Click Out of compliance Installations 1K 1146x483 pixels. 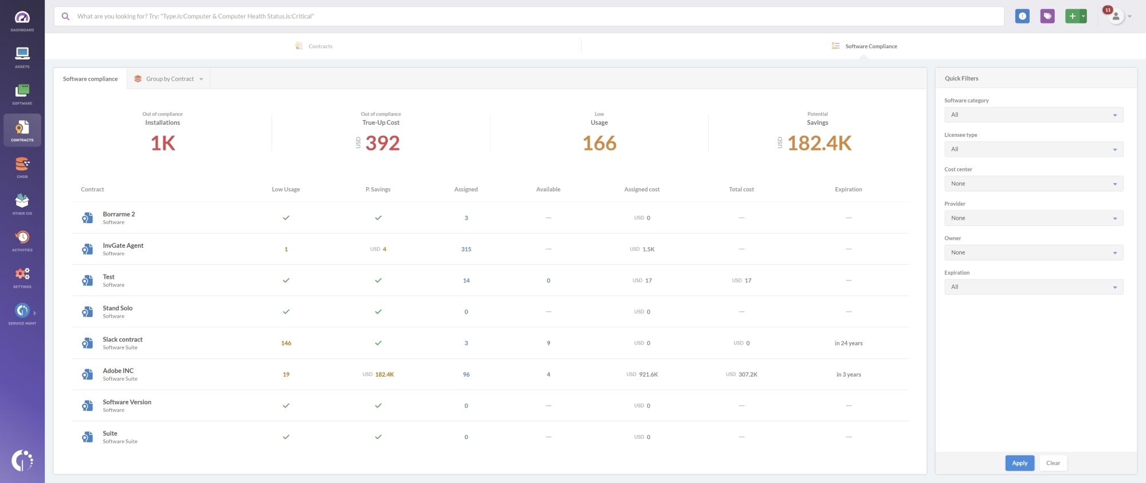(163, 143)
